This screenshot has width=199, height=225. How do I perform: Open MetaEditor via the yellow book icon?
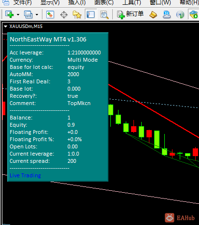point(153,15)
